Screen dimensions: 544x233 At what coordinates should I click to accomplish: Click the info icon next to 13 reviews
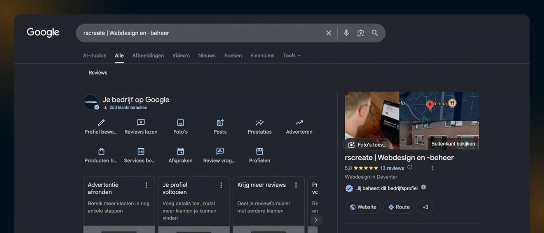click(x=410, y=167)
